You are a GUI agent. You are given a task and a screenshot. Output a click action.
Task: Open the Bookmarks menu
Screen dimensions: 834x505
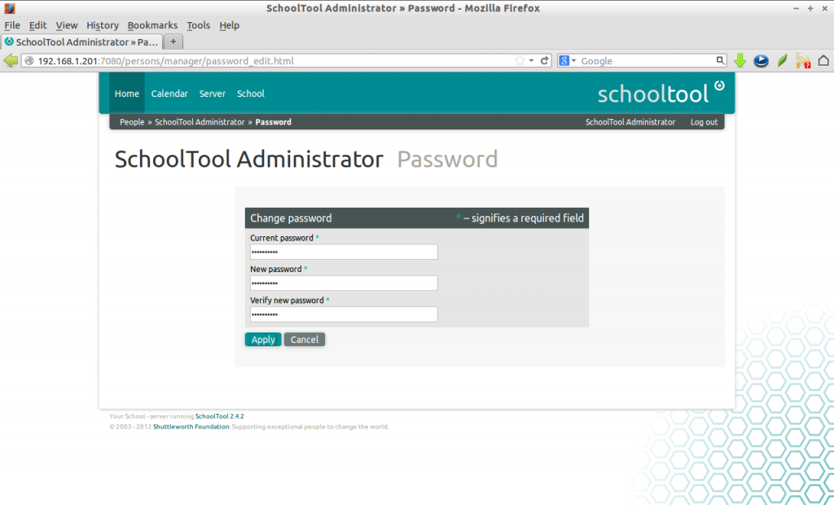(152, 25)
